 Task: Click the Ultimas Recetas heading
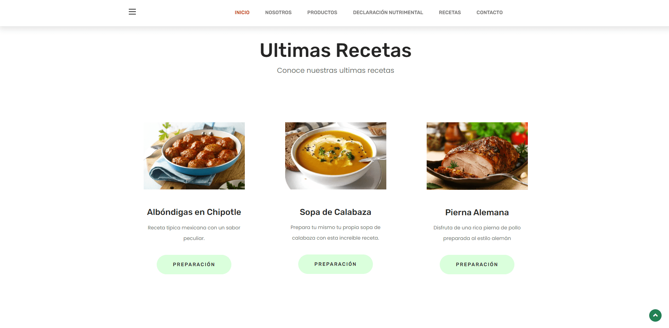click(x=335, y=50)
